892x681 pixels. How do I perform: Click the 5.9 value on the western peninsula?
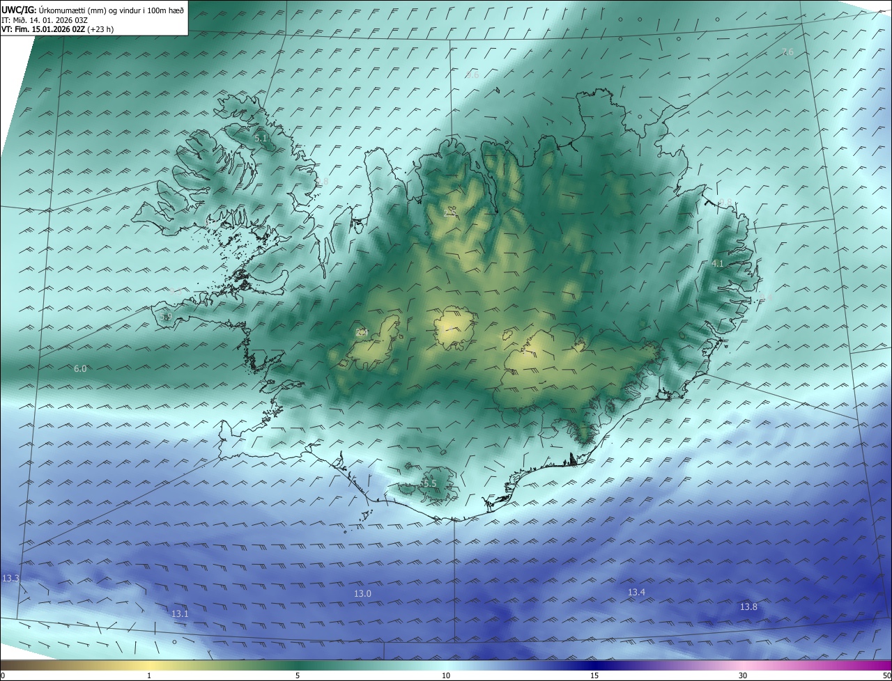pyautogui.click(x=166, y=317)
